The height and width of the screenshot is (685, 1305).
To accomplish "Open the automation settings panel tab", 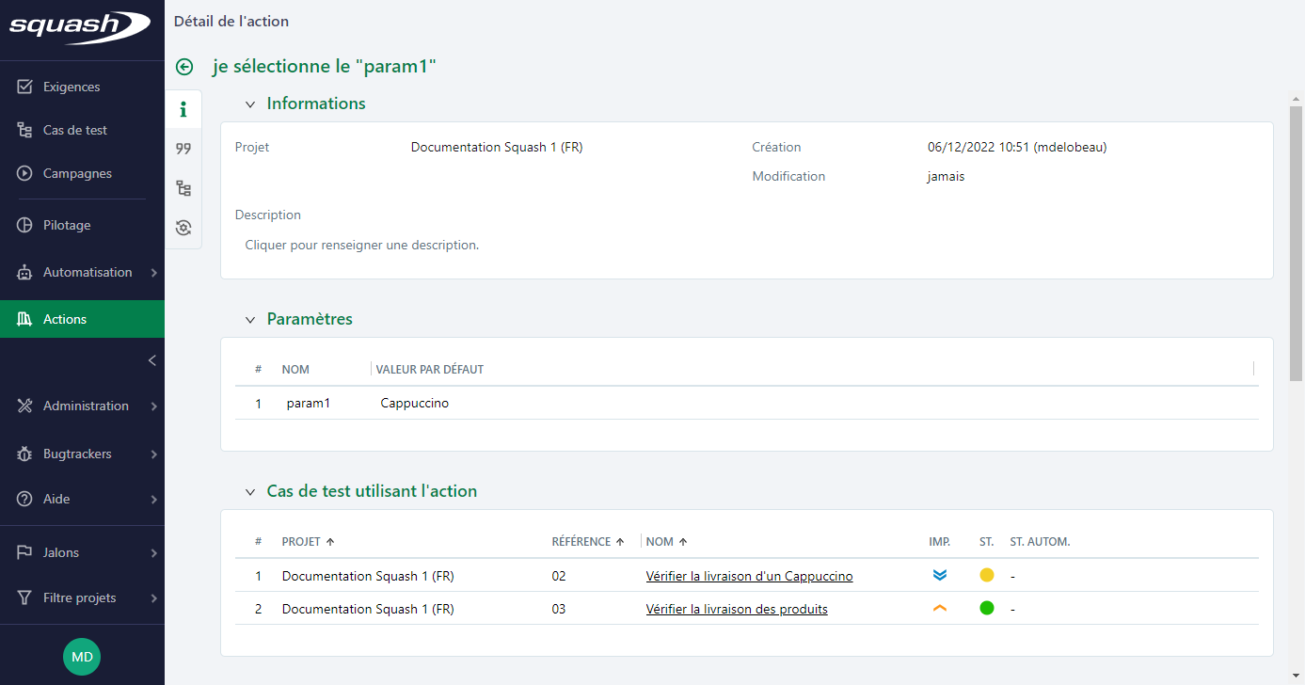I will pyautogui.click(x=183, y=227).
